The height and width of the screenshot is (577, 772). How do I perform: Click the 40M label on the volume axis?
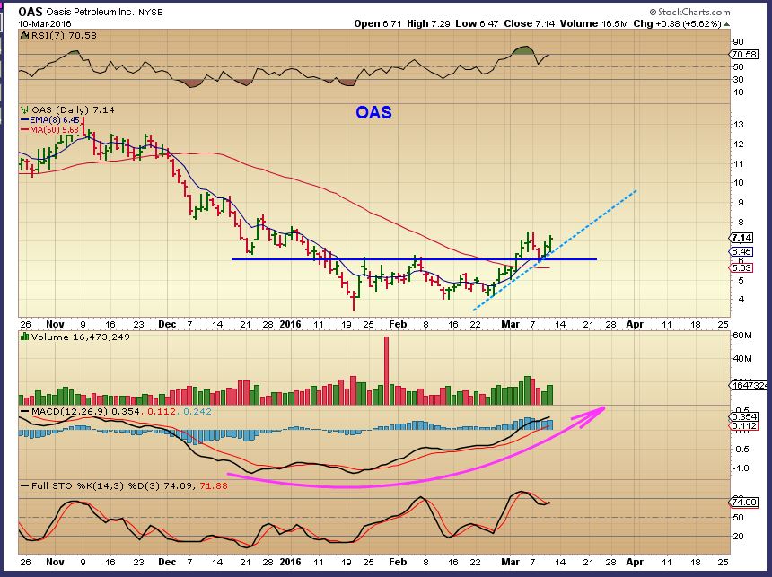pos(742,358)
